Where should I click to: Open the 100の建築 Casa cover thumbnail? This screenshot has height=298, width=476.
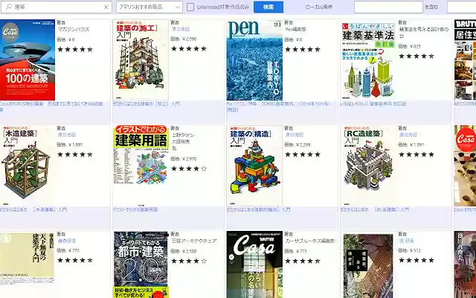point(28,60)
